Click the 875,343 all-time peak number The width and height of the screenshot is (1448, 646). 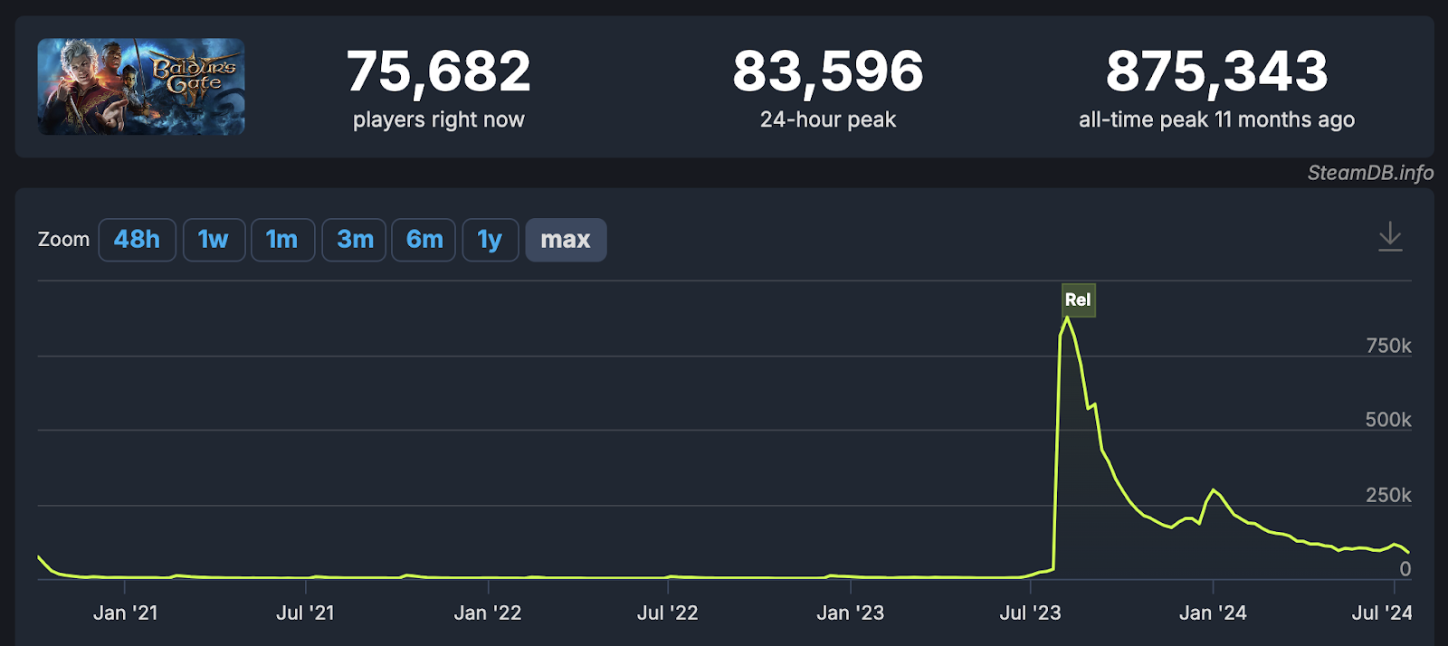tap(1216, 71)
